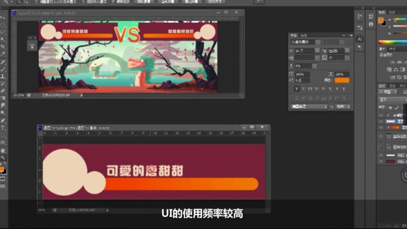407x229 pixels.
Task: Open the layer blend mode dropdown
Action: pyautogui.click(x=392, y=100)
